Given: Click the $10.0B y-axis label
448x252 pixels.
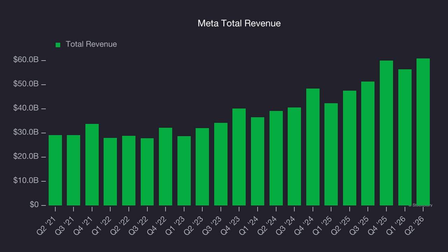Looking at the screenshot, I should (x=26, y=181).
